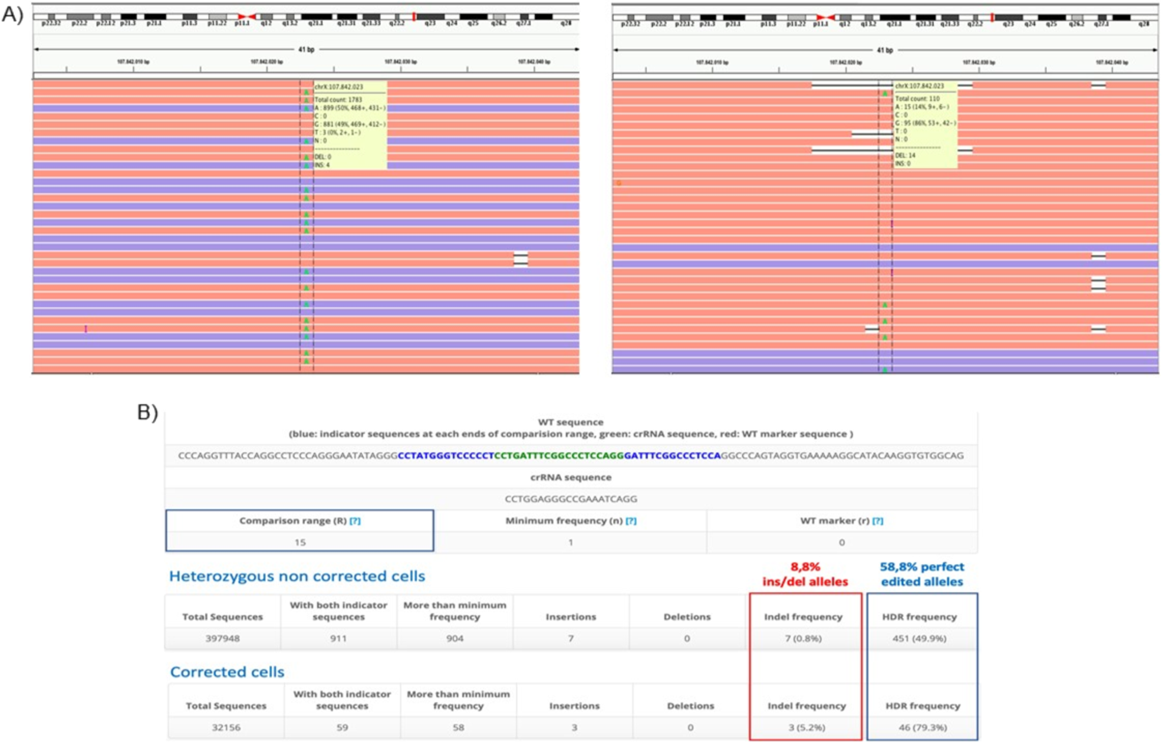Click HDR frequency cell 46 (79.3%)
This screenshot has width=1162, height=742.
tap(922, 727)
